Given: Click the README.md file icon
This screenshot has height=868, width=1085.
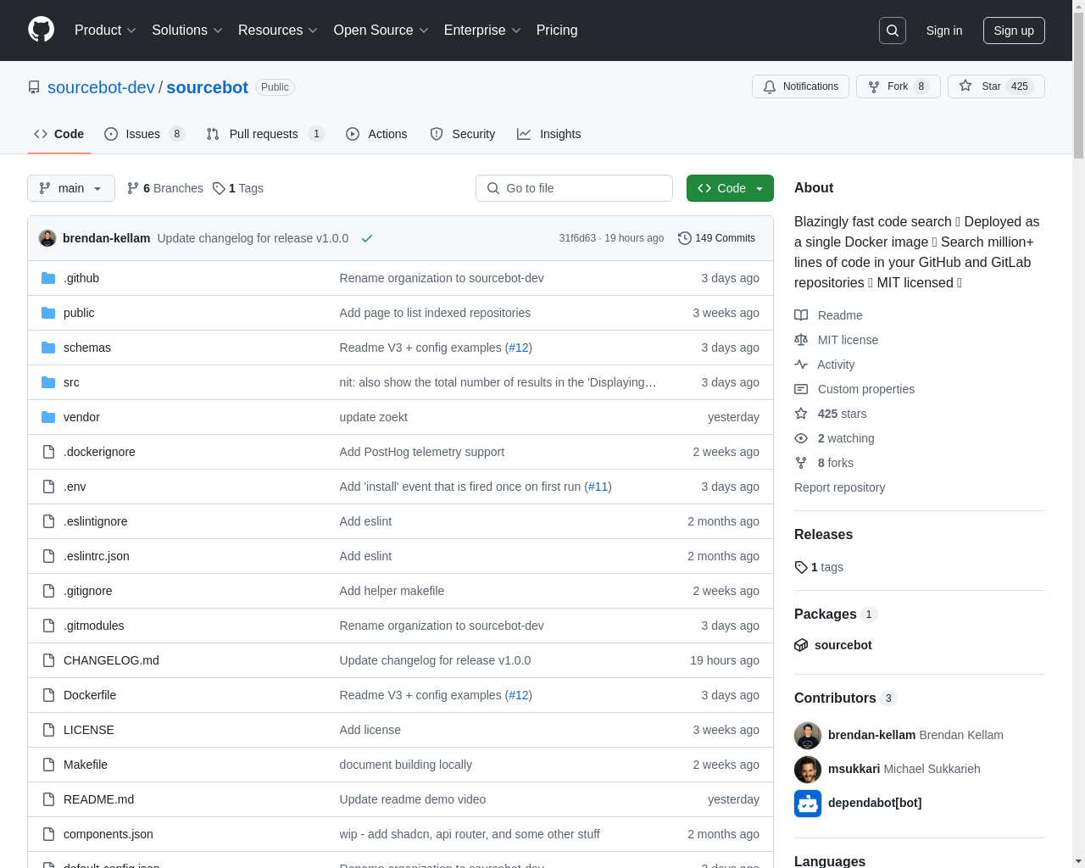Looking at the screenshot, I should click(48, 799).
